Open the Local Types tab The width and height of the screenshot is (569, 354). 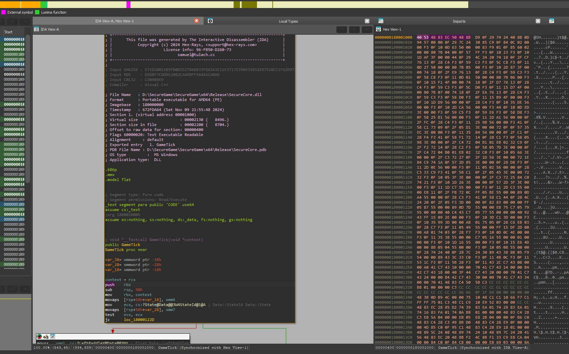coord(288,21)
